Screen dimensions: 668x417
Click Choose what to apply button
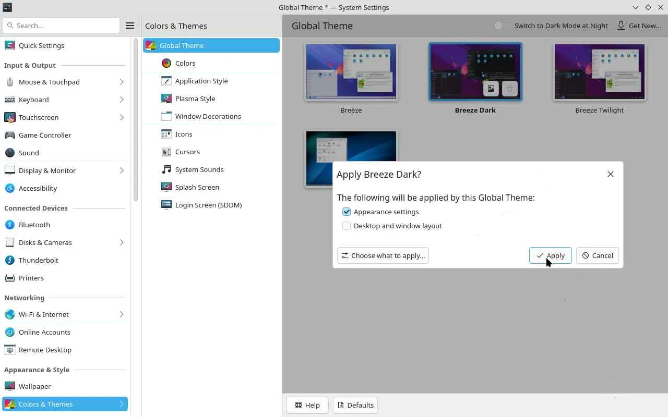coord(383,255)
